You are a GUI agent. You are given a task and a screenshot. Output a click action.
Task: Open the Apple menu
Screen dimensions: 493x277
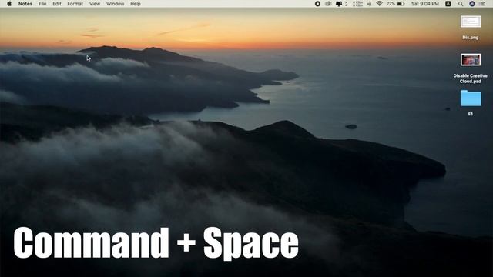[x=9, y=4]
